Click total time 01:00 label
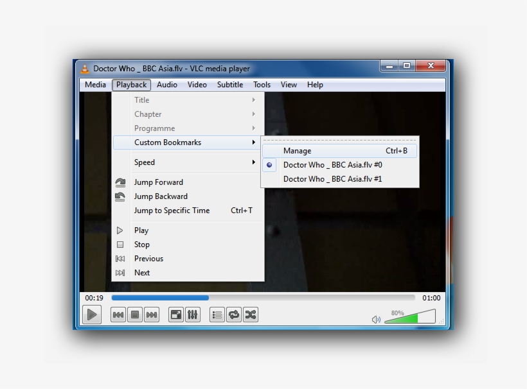 [x=431, y=298]
